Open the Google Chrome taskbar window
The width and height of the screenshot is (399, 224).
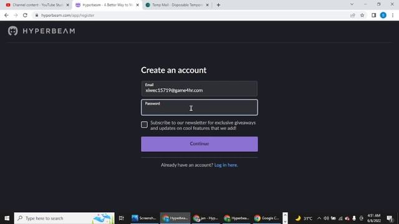[267, 218]
